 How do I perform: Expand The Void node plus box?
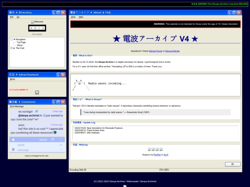pos(12,48)
